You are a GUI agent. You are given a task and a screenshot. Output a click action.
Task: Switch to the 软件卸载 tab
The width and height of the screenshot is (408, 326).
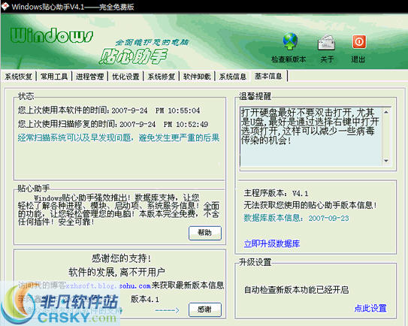197,77
